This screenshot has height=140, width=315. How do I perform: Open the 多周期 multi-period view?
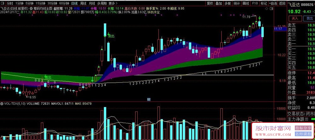click(102, 3)
